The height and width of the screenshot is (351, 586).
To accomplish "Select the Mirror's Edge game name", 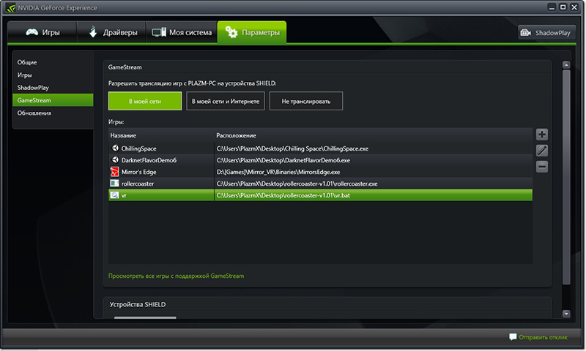I will coord(138,172).
